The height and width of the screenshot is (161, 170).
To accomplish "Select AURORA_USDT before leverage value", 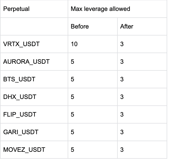I will click(x=73, y=62).
